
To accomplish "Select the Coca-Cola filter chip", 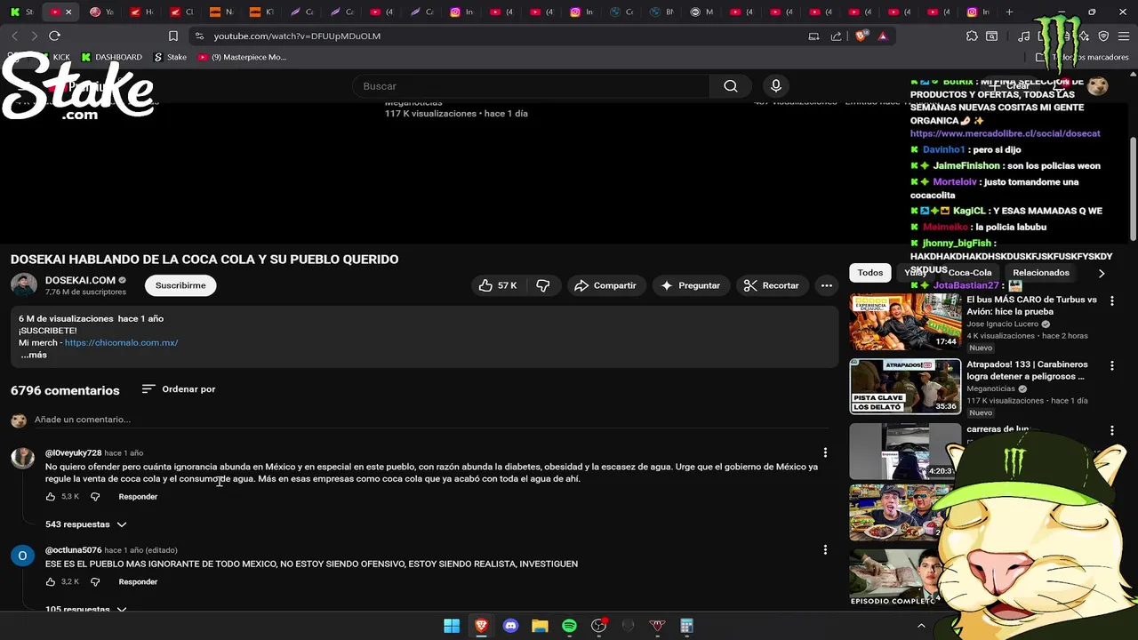I will point(969,273).
